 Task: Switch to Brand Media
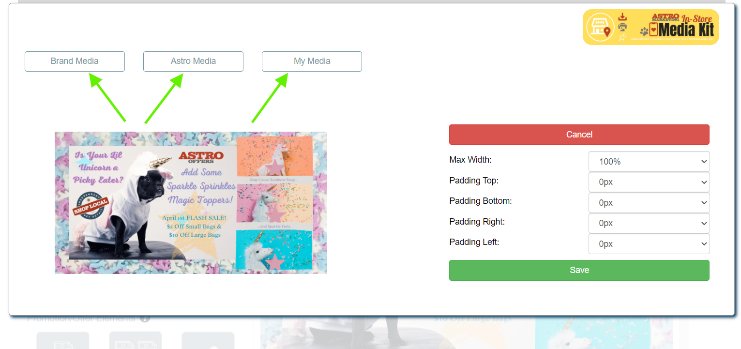click(75, 61)
